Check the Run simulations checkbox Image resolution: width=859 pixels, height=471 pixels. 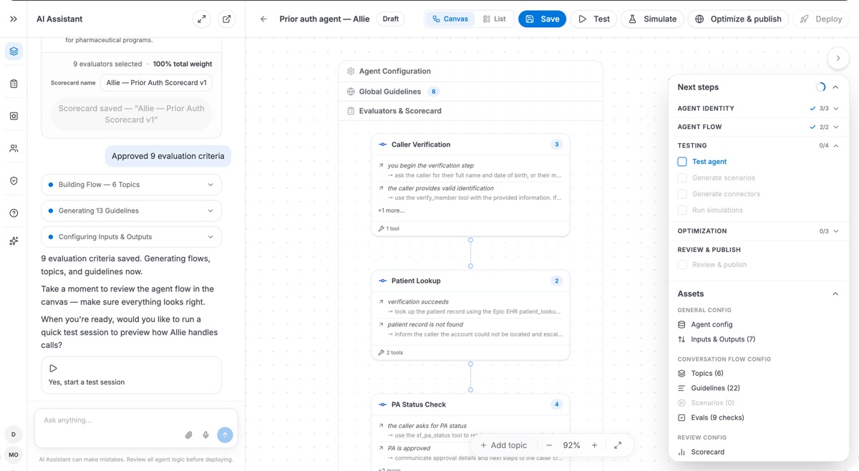682,210
